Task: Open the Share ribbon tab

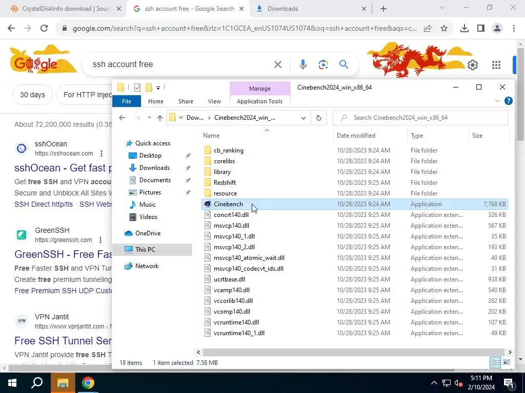Action: tap(186, 101)
